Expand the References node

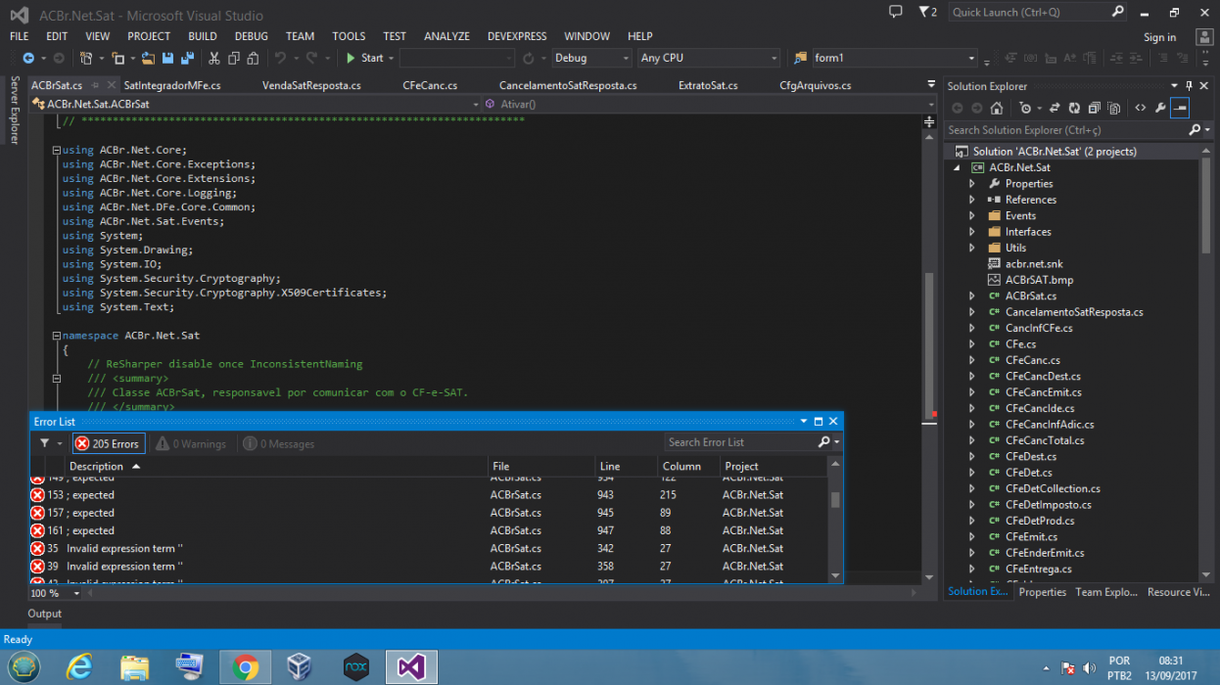pos(972,200)
